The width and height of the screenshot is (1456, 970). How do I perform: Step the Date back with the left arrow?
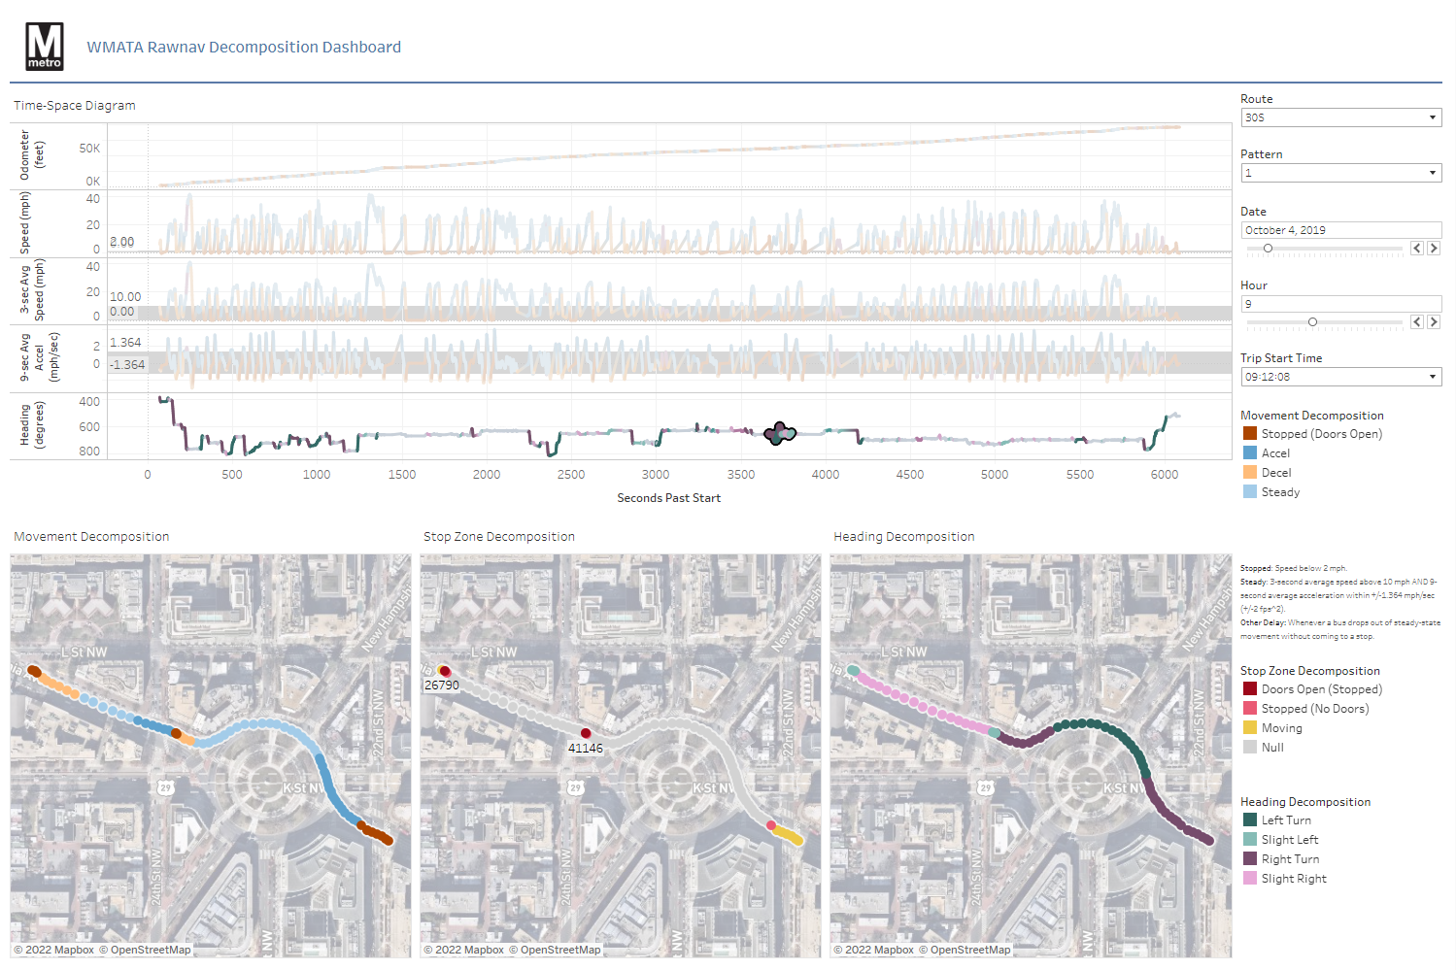[1416, 248]
